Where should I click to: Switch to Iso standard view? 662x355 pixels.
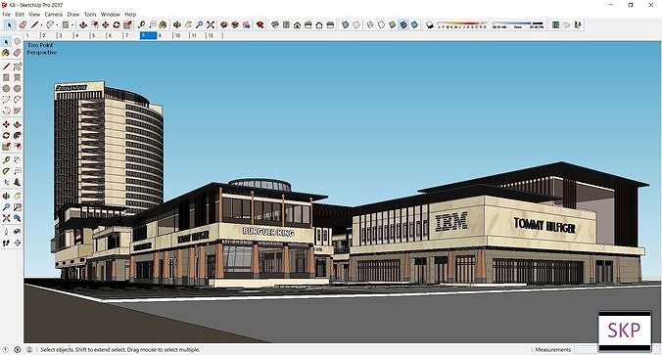coord(275,24)
